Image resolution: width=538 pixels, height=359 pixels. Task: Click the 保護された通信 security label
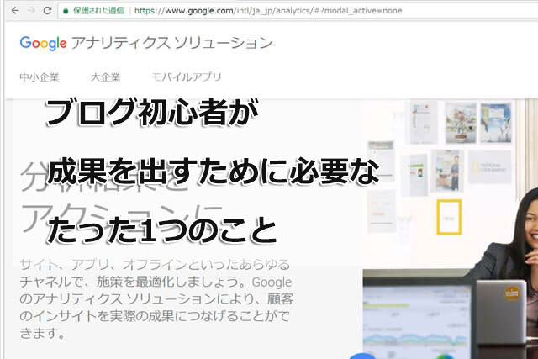coord(98,11)
